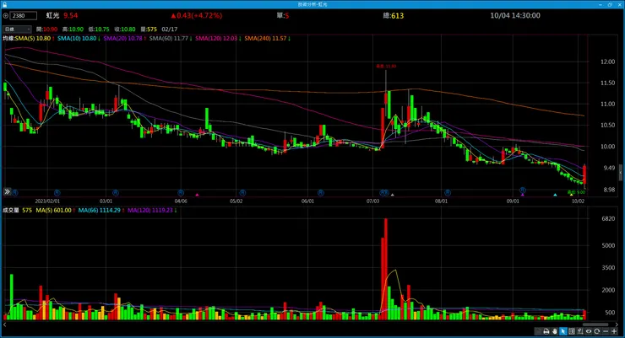Click the scroll-right arrow at bottom right
The width and height of the screenshot is (625, 338).
coord(617,325)
